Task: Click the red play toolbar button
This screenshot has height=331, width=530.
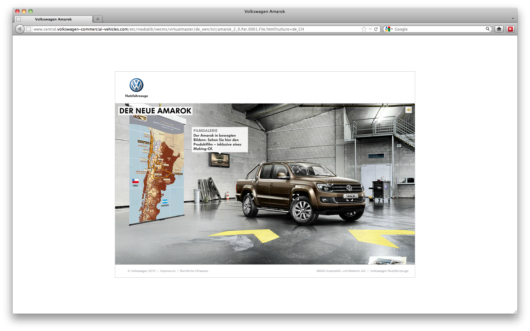Action: (x=510, y=29)
